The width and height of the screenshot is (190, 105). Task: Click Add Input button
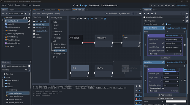[x=165, y=58]
